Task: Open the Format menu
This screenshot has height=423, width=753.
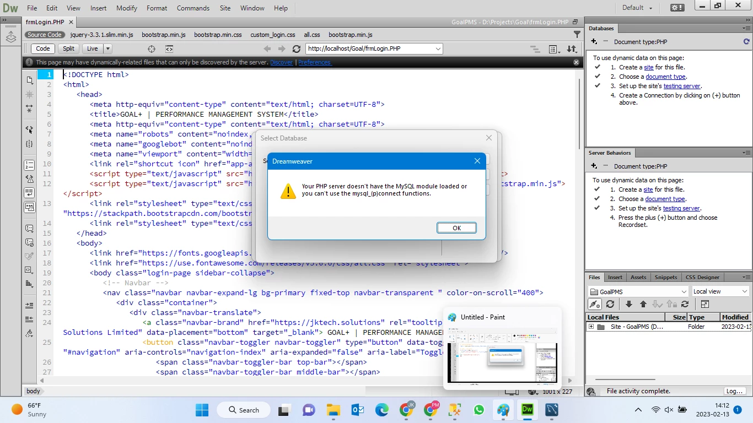Action: [157, 8]
